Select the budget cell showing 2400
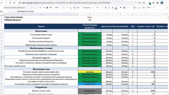This screenshot has width=169, height=95. (x=146, y=72)
